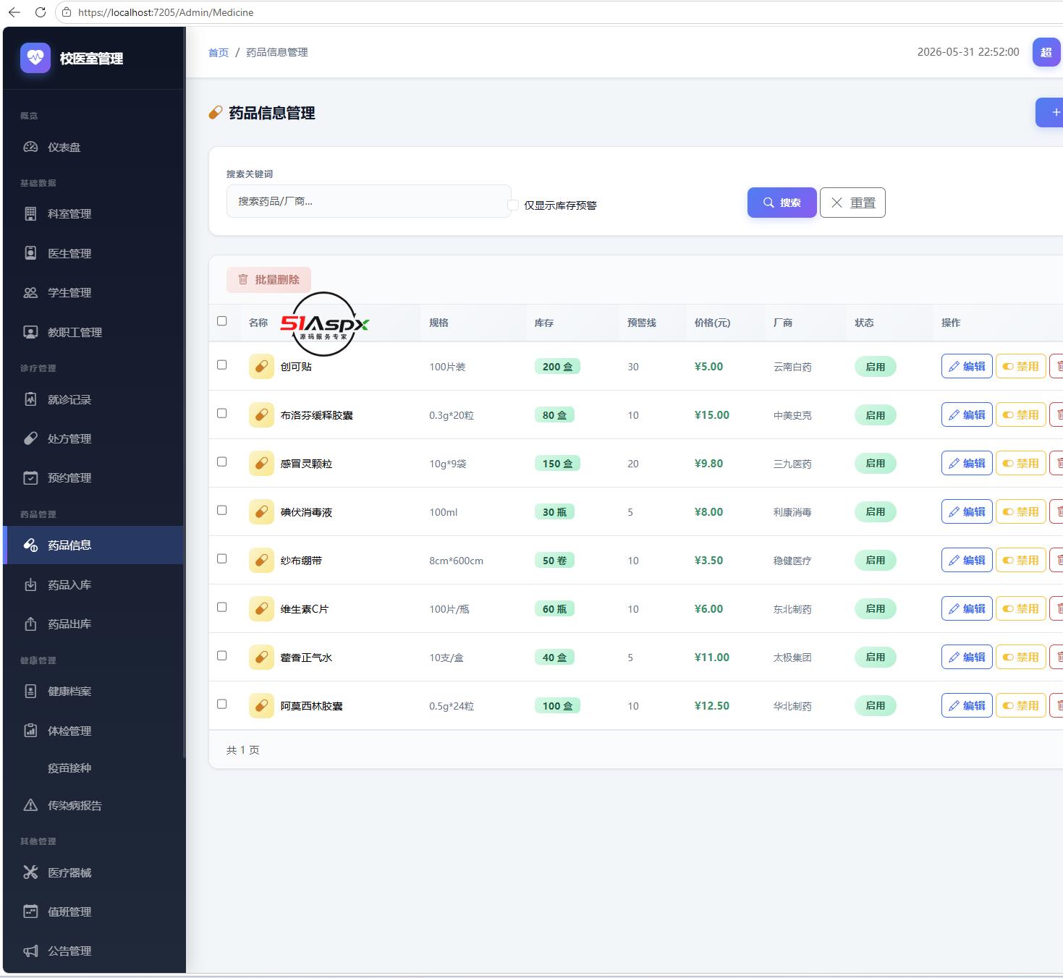Image resolution: width=1063 pixels, height=978 pixels.
Task: Enable 仅显示库存预警 checkbox
Action: [x=513, y=205]
